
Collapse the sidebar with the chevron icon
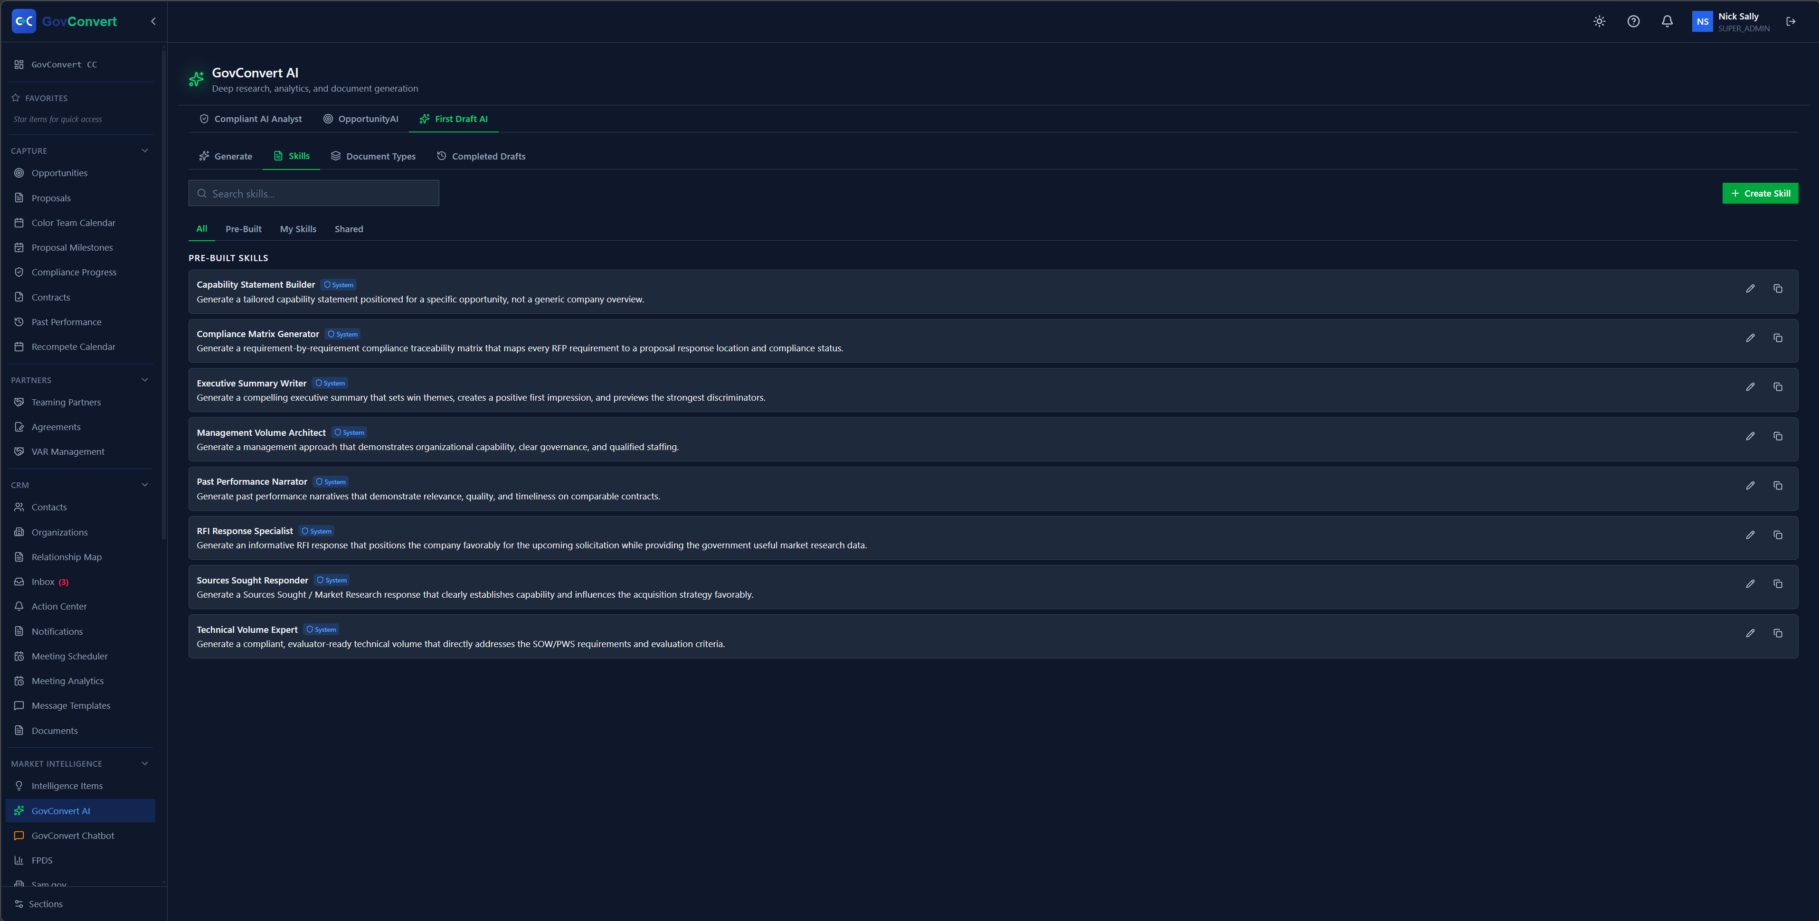pyautogui.click(x=153, y=21)
